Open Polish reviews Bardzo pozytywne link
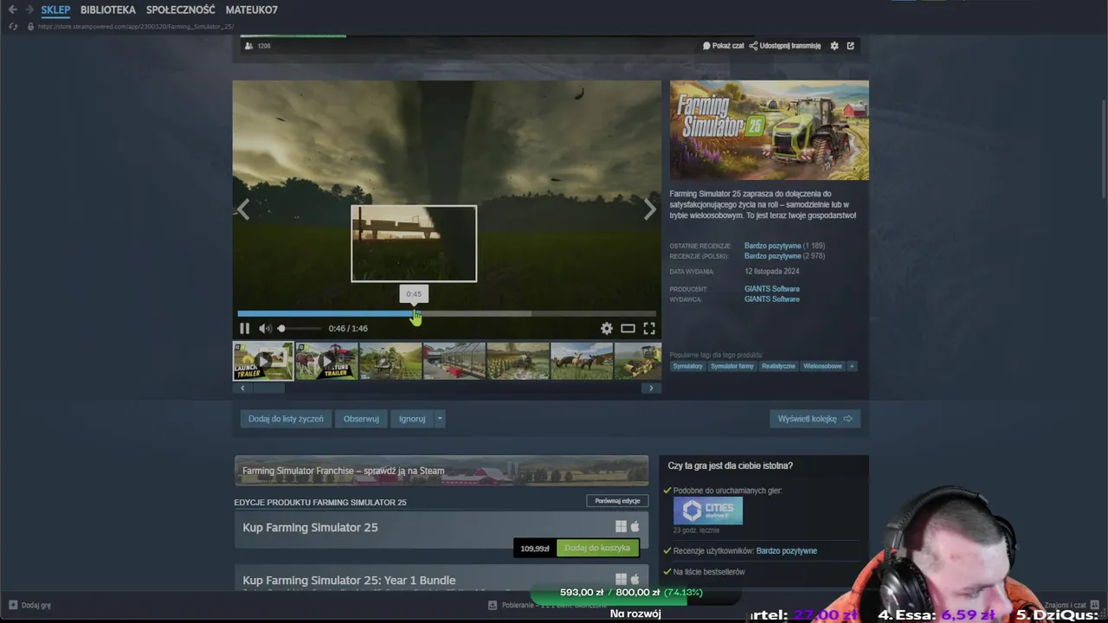Screen dimensions: 1108x623 (x=773, y=256)
